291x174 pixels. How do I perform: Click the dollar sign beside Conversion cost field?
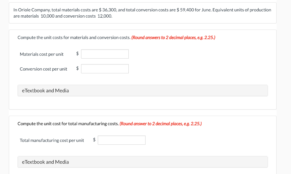[x=77, y=69]
